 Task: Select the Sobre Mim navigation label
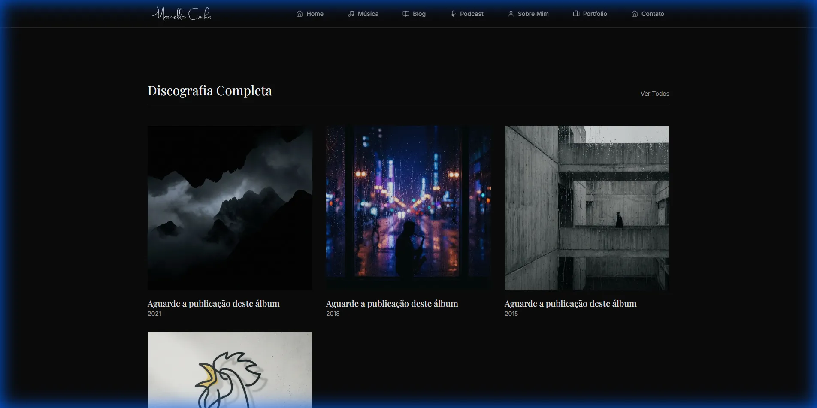coord(533,14)
